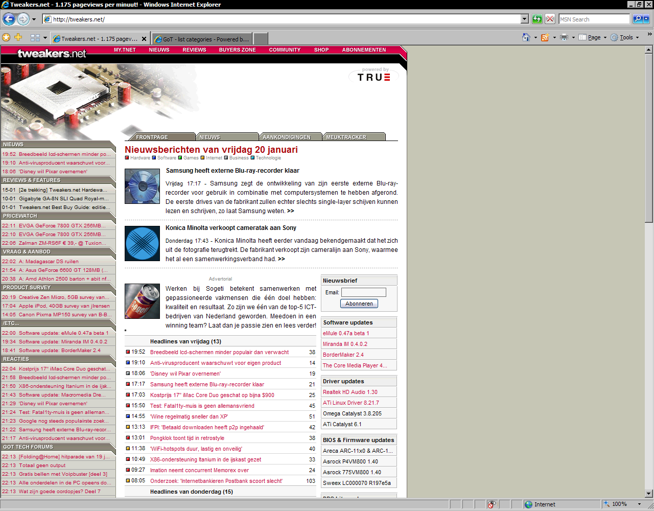
Task: Expand the Feeds button dropdown arrow
Action: [x=554, y=37]
